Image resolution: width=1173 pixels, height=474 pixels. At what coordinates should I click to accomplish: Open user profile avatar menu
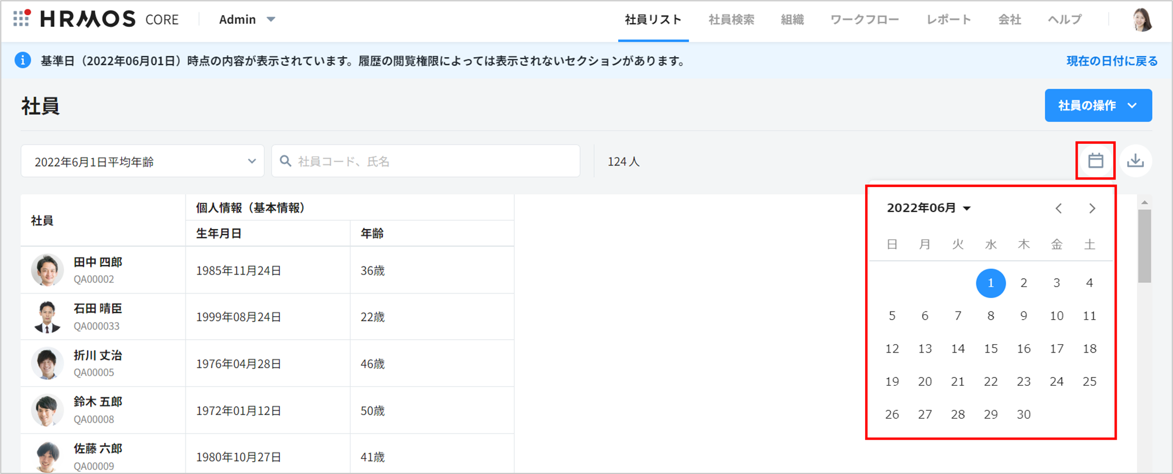[1141, 19]
